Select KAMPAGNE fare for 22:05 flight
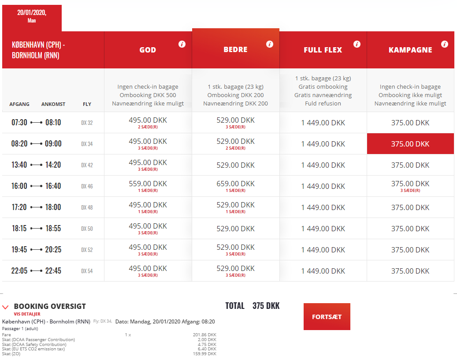The width and height of the screenshot is (457, 357). coord(410,271)
